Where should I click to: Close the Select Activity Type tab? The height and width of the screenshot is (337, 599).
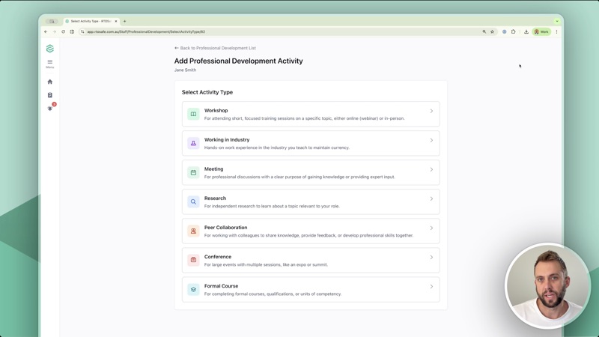pos(116,22)
